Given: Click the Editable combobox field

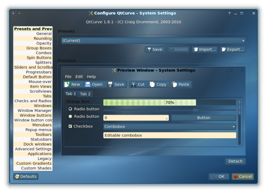Looking at the screenshot, I should pos(170,135).
